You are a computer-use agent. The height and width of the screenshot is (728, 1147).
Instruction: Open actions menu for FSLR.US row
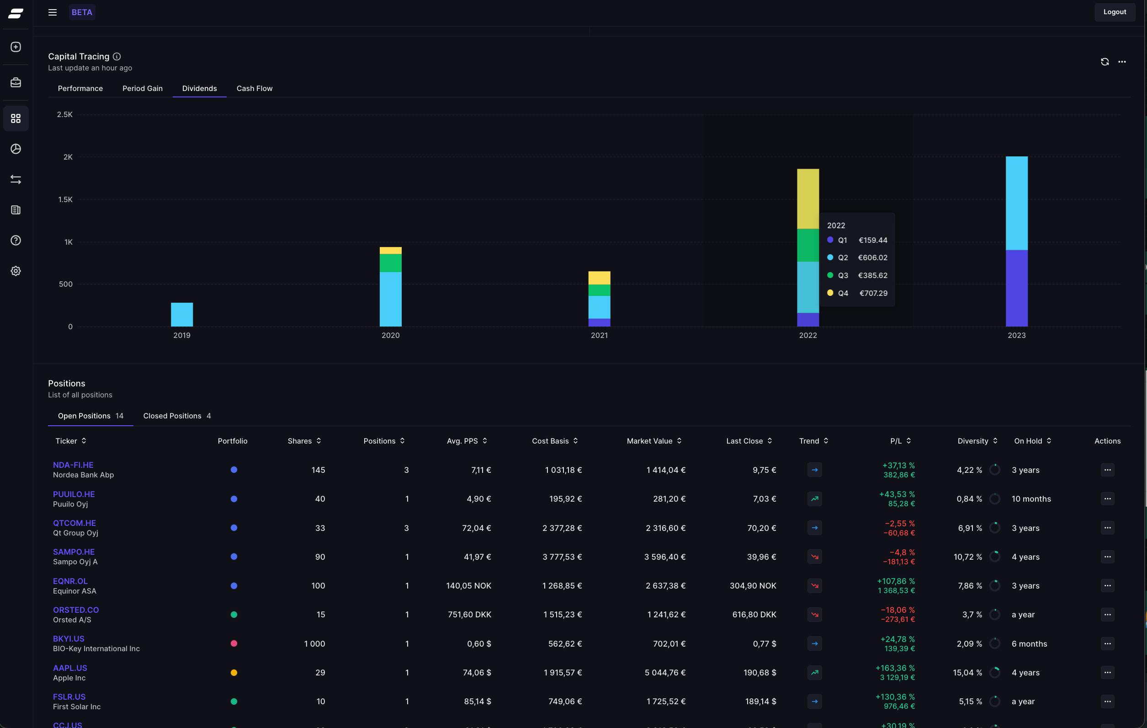click(1107, 701)
